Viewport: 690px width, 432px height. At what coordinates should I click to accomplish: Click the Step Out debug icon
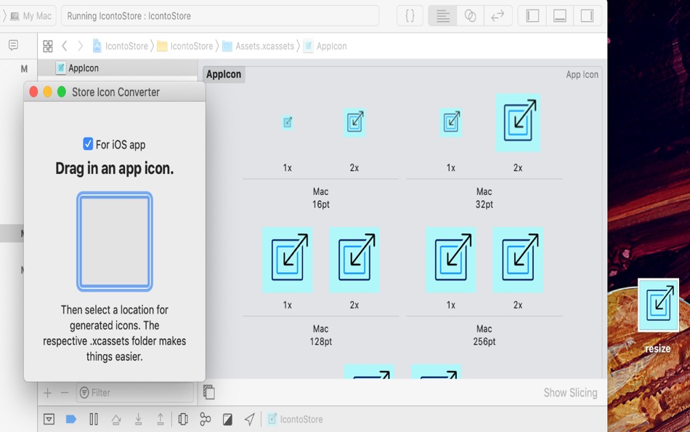(160, 419)
